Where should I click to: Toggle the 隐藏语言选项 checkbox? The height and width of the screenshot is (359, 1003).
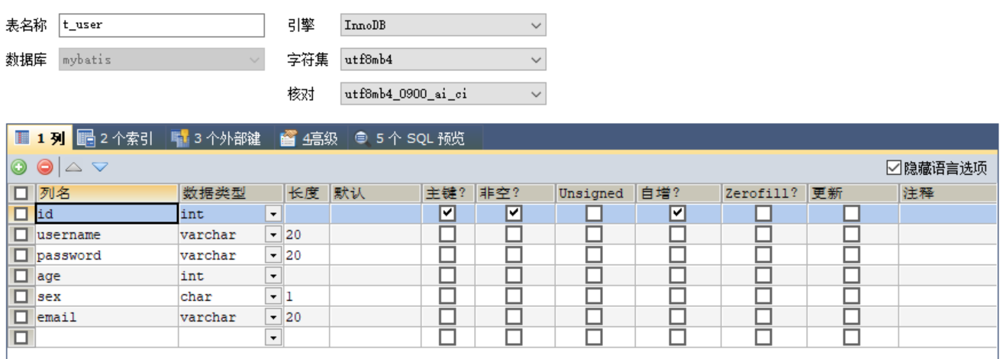pyautogui.click(x=894, y=167)
